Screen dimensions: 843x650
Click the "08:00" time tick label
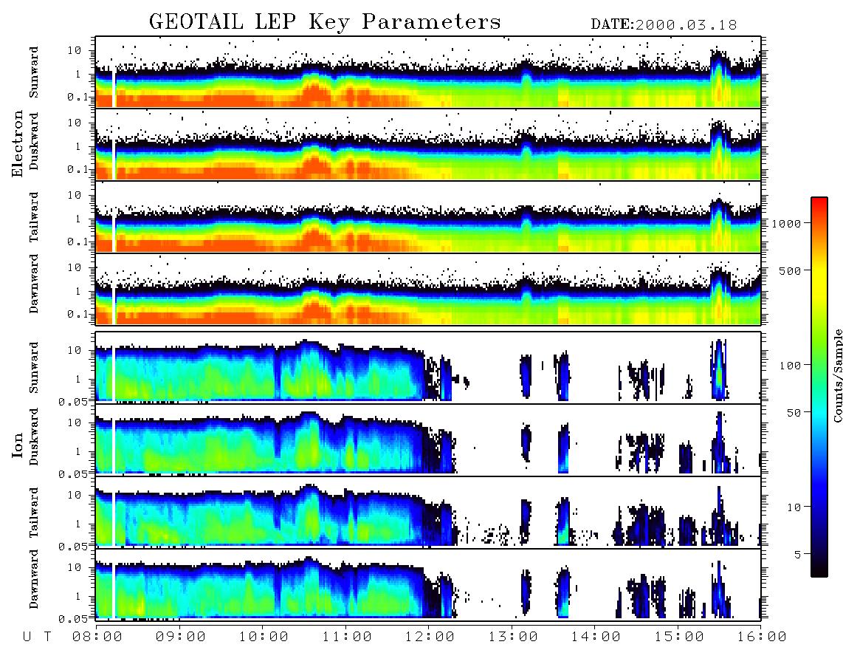point(97,637)
